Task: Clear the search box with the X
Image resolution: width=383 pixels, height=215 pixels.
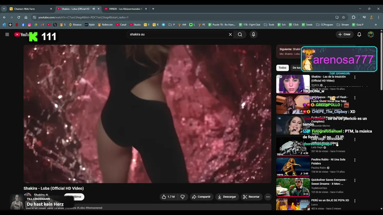Action: (230, 34)
